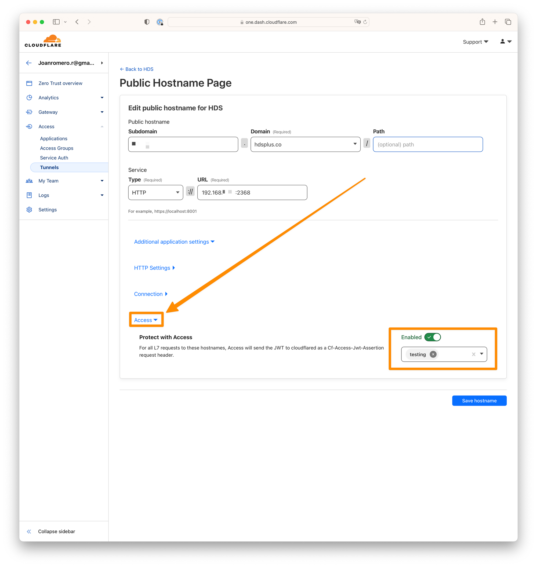Open Settings in the sidebar
Viewport: 537px width, 567px height.
point(48,210)
